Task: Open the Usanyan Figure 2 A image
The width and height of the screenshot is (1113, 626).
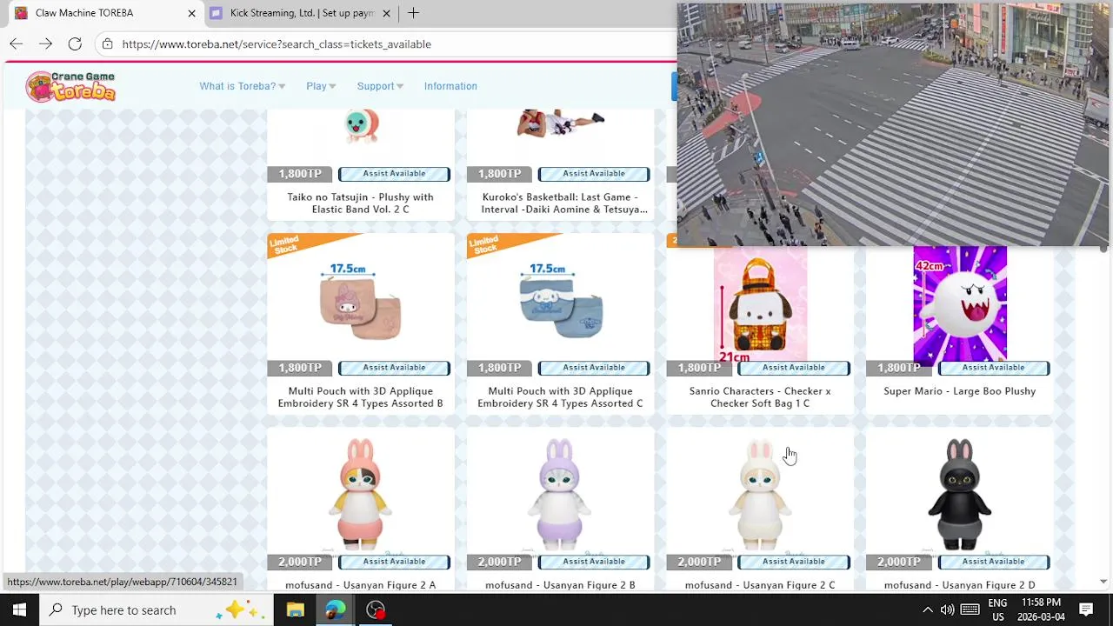Action: tap(360, 494)
